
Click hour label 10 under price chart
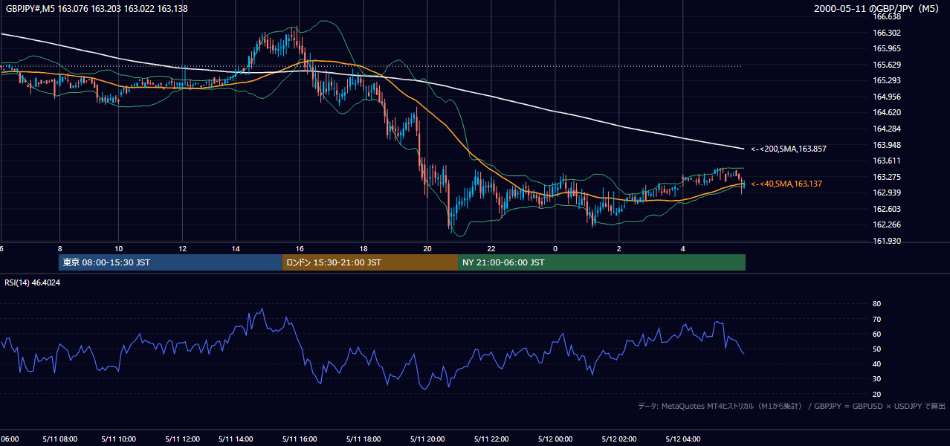click(x=119, y=248)
